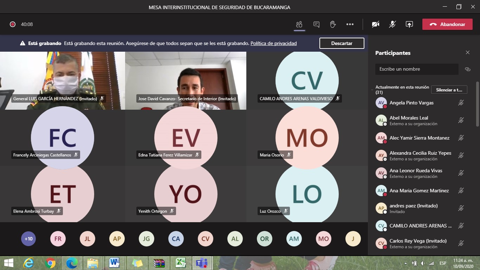Screen dimensions: 480x270
Task: Open the Política de privacidad link
Action: pos(273,43)
